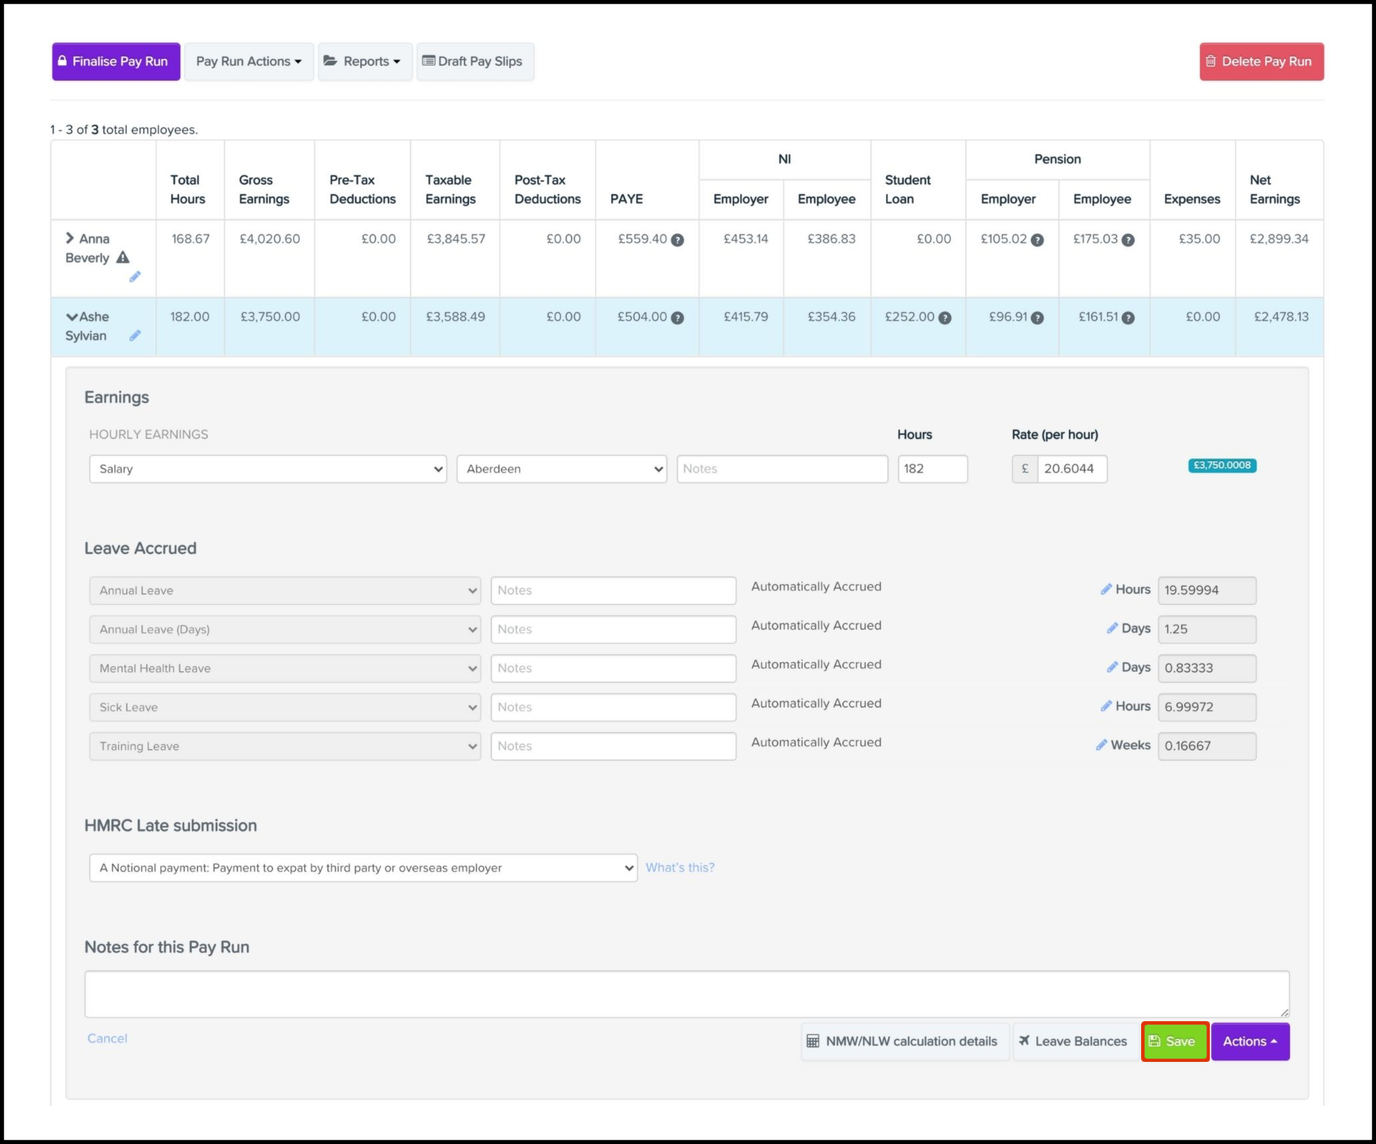The height and width of the screenshot is (1144, 1376).
Task: Collapse Ashe Sylvian's expanded row
Action: pos(71,317)
